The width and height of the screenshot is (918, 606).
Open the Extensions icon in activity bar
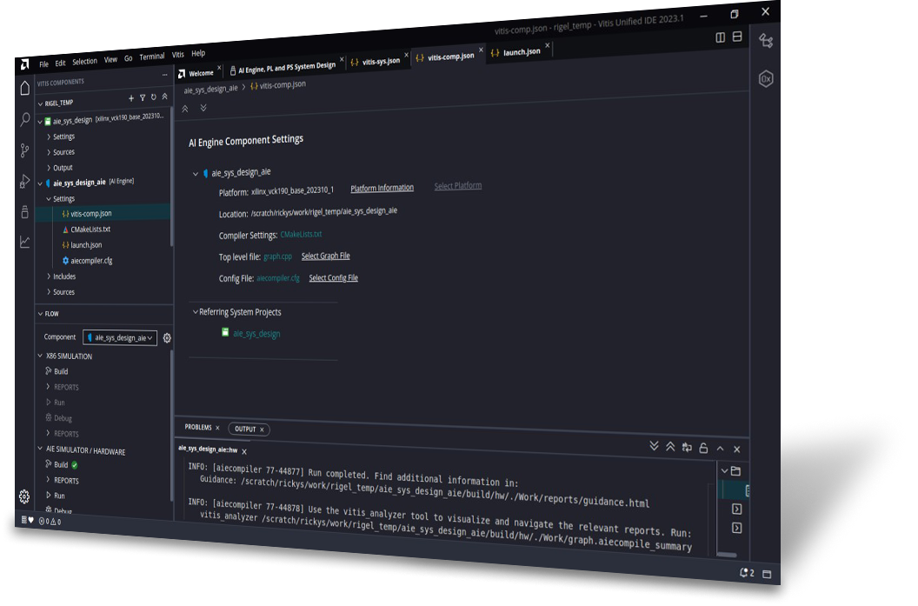point(24,211)
